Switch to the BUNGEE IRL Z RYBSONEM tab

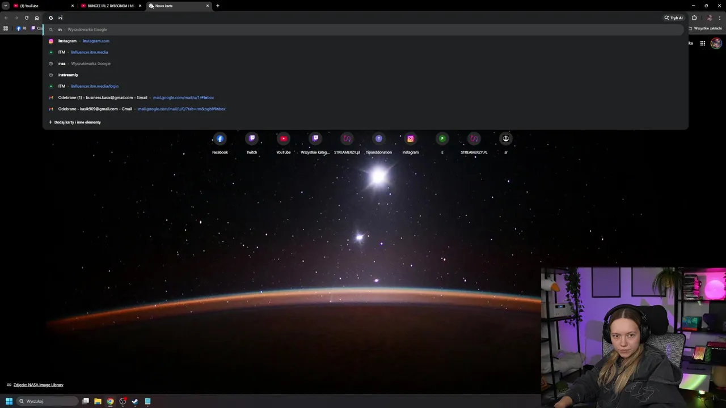coord(111,6)
